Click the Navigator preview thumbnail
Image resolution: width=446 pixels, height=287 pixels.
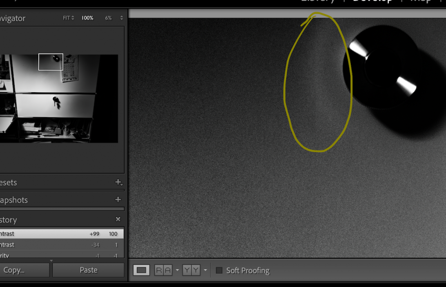[59, 98]
